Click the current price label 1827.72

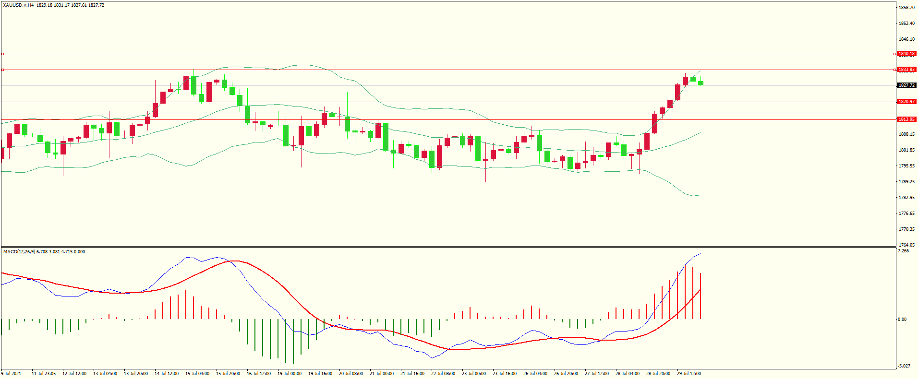point(906,85)
